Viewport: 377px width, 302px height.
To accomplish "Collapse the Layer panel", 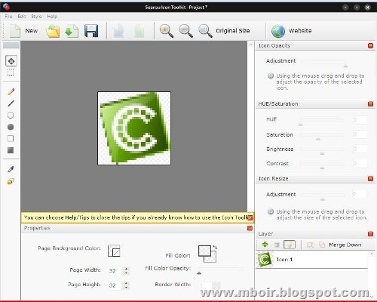I will [x=370, y=234].
